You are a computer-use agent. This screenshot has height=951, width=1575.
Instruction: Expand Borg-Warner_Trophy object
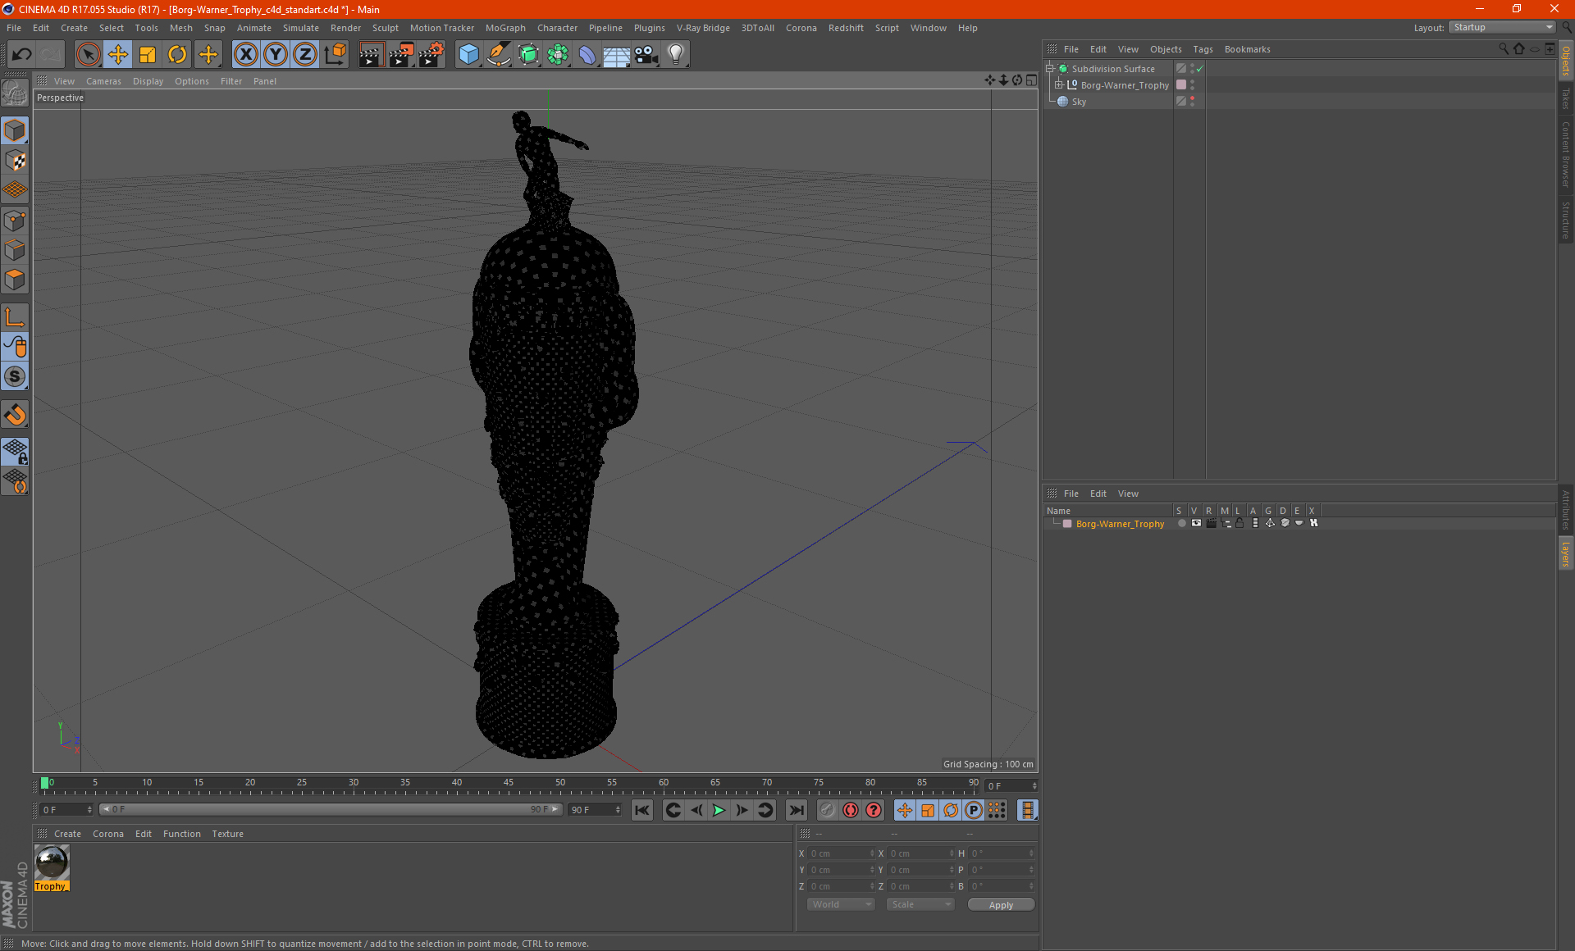[1059, 85]
